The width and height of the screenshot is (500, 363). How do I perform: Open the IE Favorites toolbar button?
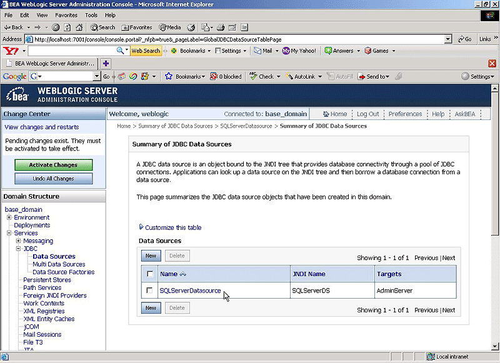(137, 27)
